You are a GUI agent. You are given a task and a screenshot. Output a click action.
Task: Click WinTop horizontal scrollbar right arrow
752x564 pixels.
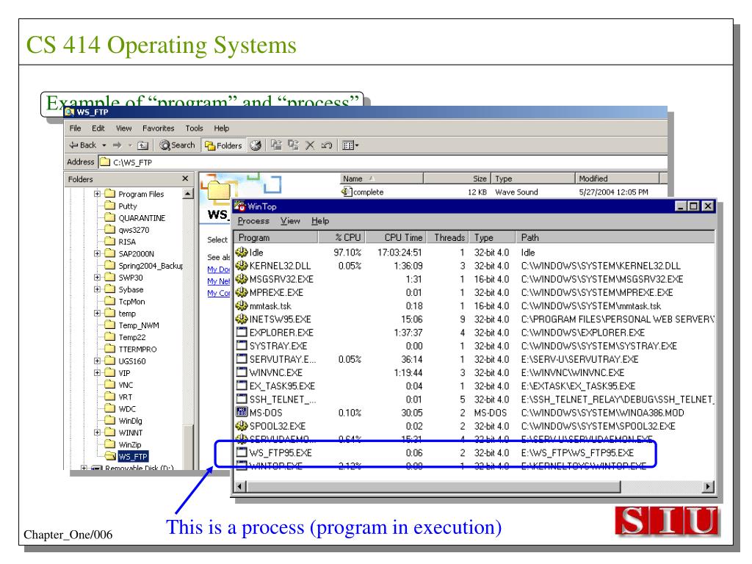(x=708, y=486)
